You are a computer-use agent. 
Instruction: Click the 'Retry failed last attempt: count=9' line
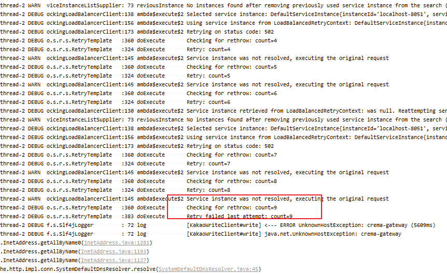240,216
